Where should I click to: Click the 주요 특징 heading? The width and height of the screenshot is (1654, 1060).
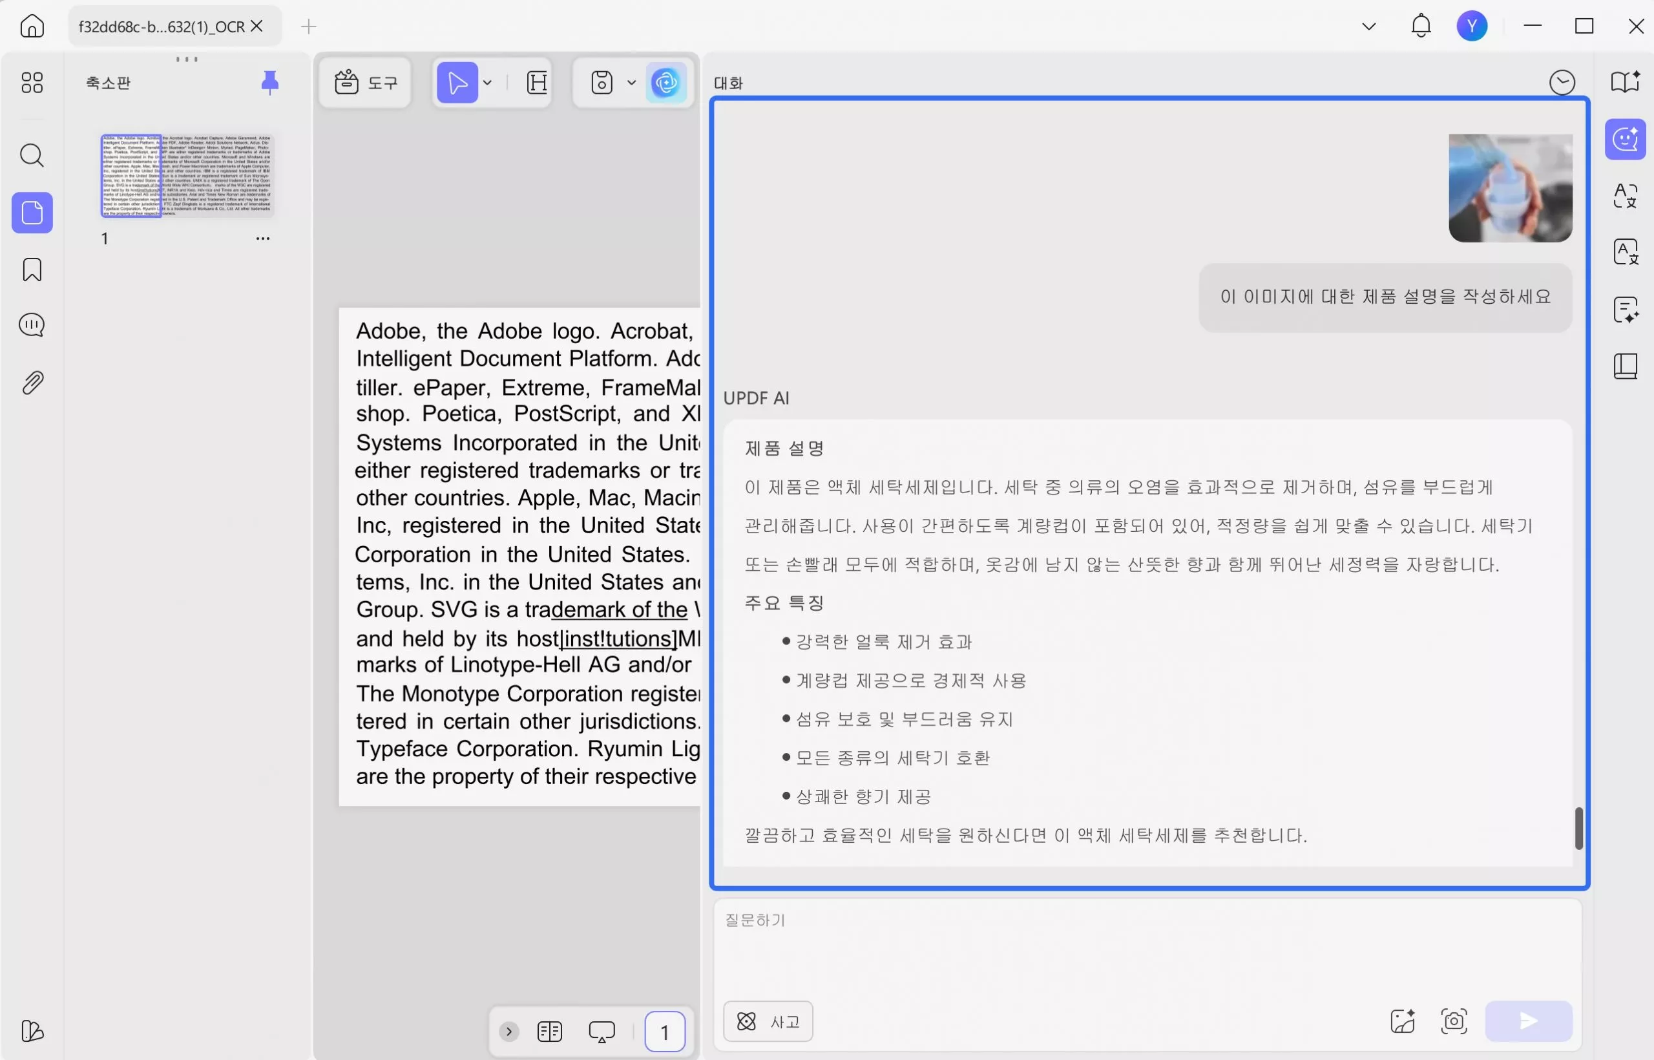[x=784, y=604]
